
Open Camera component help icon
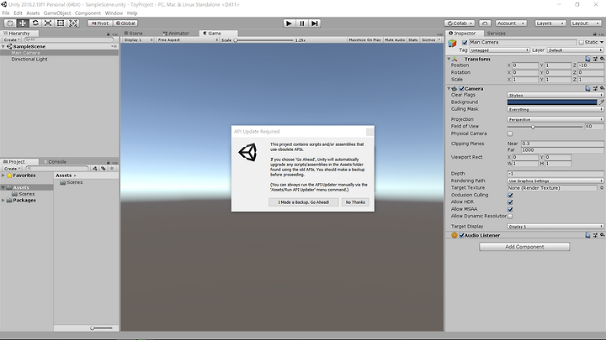[587, 89]
